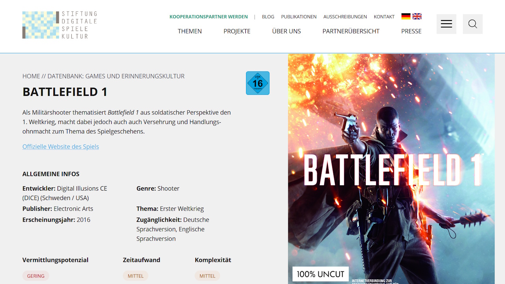Click the Datenbank: Games und Erinnerungskultur breadcrumb
The width and height of the screenshot is (505, 284).
pos(116,76)
